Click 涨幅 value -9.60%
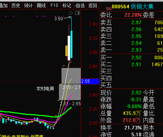Viewport: 163px width, 137px height. (134, 106)
